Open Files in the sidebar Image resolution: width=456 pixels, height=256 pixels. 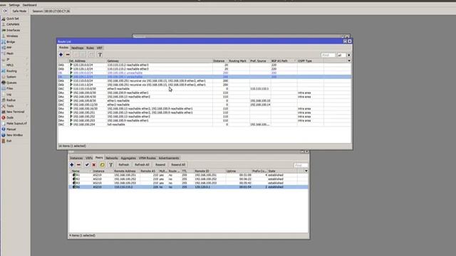click(9, 88)
